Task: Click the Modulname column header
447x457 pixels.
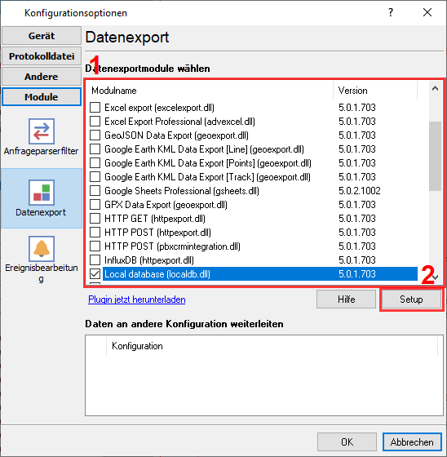Action: 209,91
